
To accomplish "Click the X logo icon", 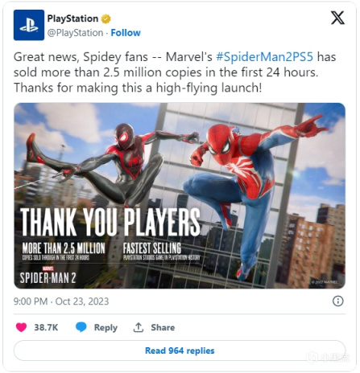I will point(337,18).
